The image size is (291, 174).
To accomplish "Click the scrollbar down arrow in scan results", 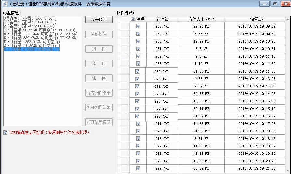I will pos(288,171).
